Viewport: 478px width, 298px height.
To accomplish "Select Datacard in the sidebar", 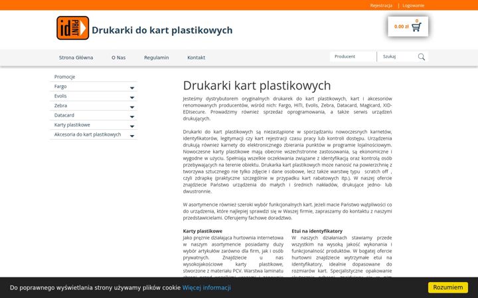I will coord(64,115).
